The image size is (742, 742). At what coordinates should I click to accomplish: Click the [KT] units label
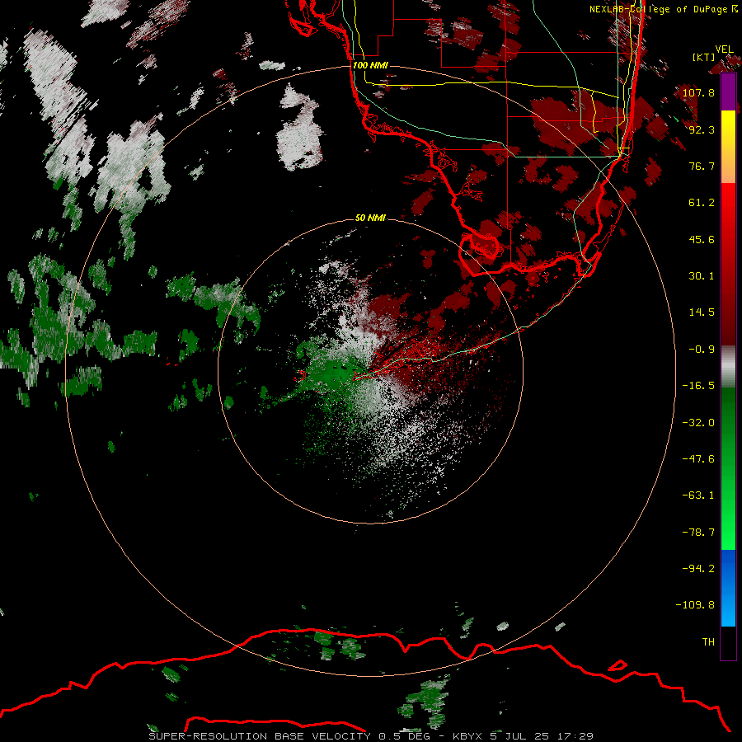703,57
